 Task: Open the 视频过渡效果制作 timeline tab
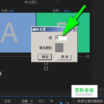point(90,101)
